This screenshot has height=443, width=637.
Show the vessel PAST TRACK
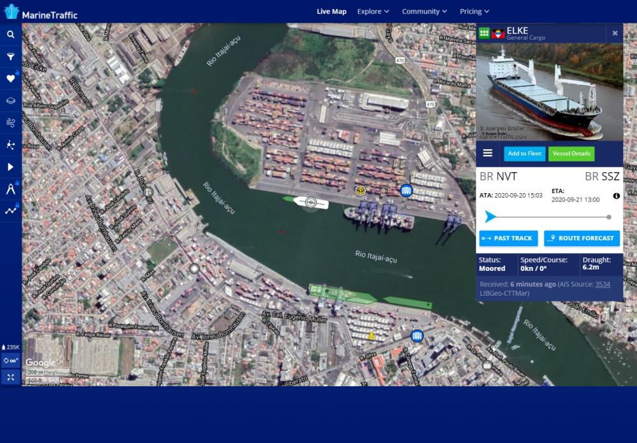click(508, 238)
